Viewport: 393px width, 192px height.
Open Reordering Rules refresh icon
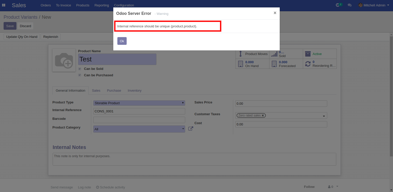308,64
